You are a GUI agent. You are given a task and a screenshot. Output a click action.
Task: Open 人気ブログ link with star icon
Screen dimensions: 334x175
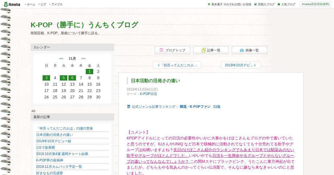tap(288, 4)
